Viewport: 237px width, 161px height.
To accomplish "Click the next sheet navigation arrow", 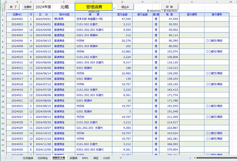I will (x=12, y=158).
